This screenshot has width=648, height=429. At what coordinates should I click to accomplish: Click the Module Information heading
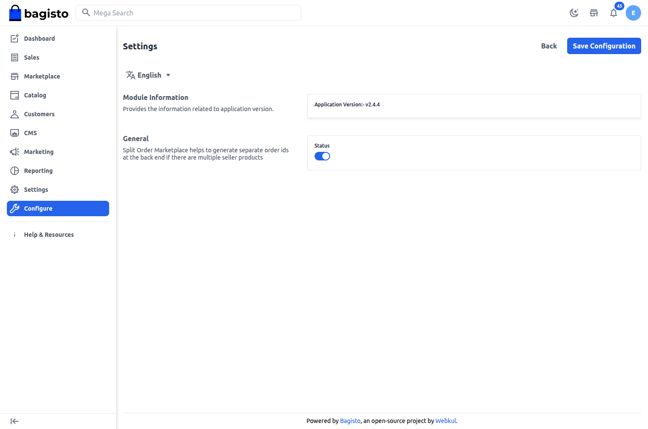pyautogui.click(x=156, y=97)
